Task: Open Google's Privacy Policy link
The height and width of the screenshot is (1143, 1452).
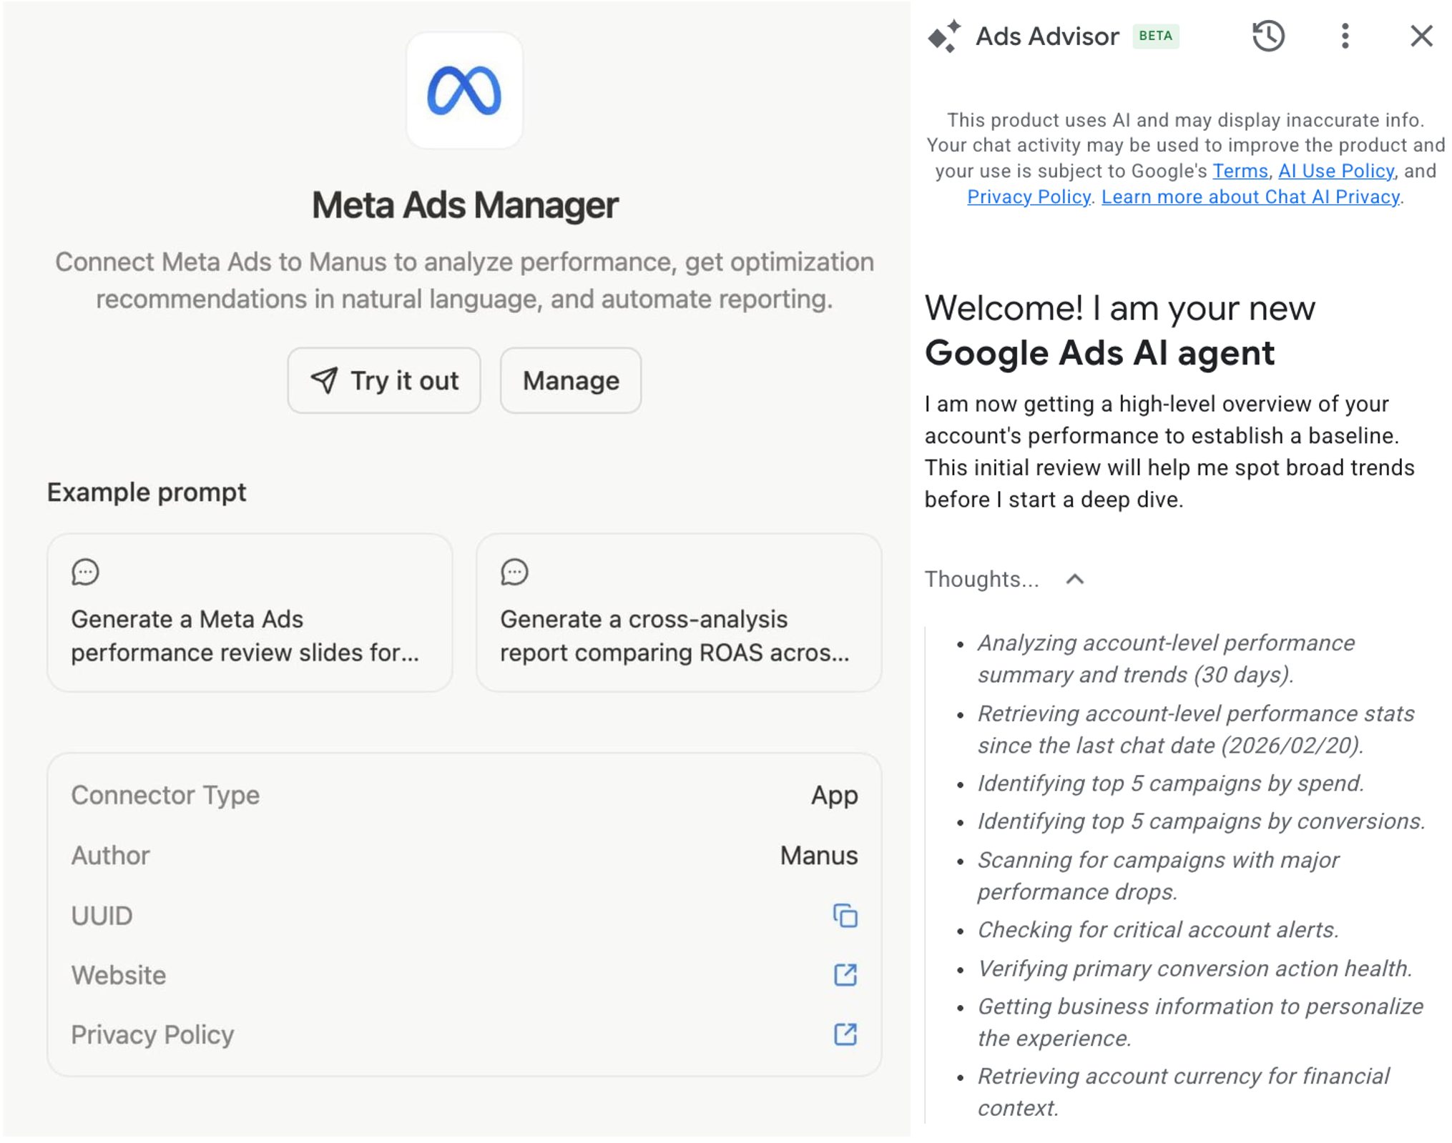Action: (x=1029, y=197)
